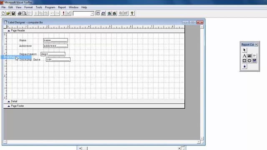Click the New file toolbar icon
Viewport: 267px width, 150px height.
pos(3,13)
